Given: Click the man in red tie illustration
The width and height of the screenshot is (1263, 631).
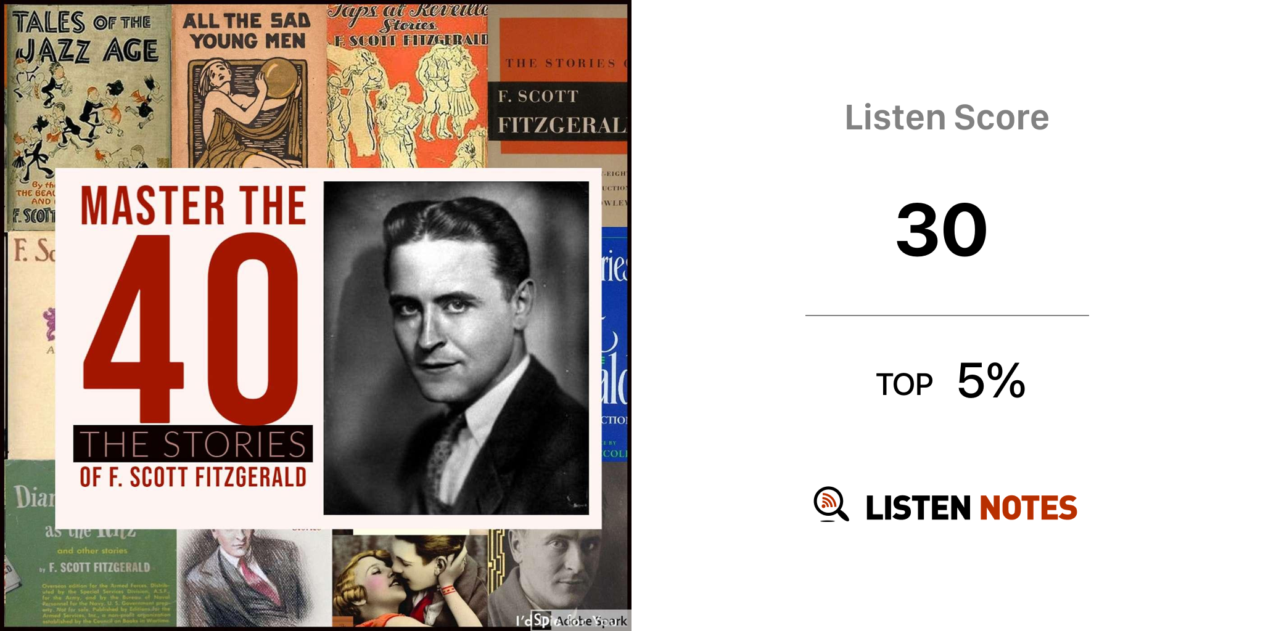Looking at the screenshot, I should tap(254, 578).
